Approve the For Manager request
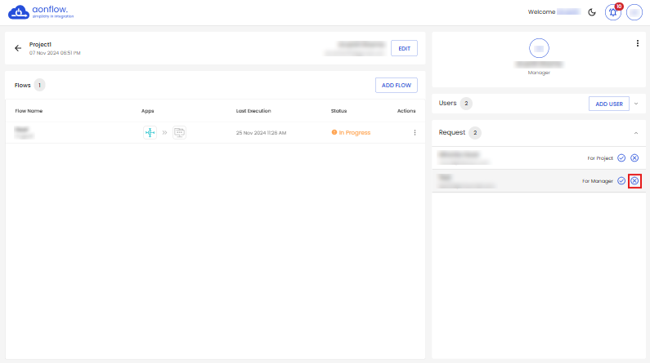Viewport: 650px width, 363px height. click(621, 180)
